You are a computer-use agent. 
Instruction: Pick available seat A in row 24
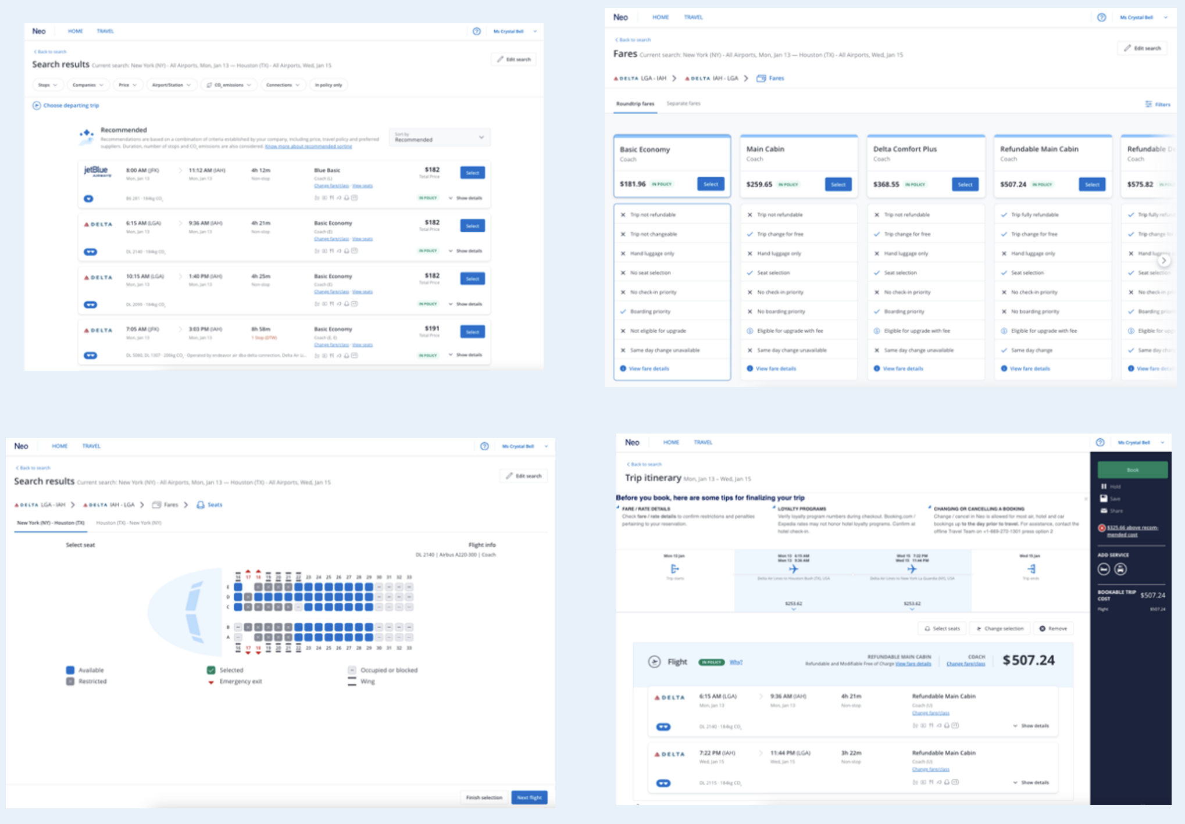(x=319, y=637)
